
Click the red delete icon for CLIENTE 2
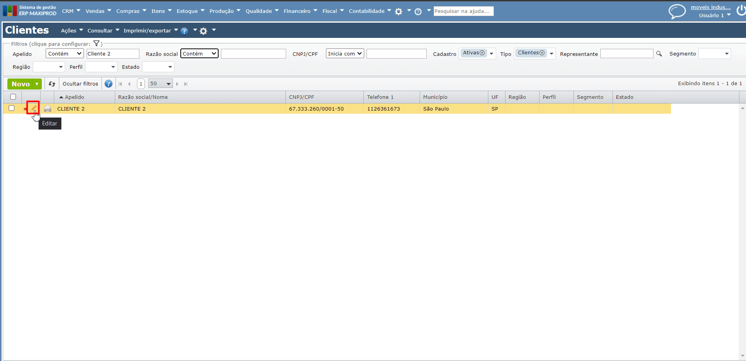tap(25, 109)
